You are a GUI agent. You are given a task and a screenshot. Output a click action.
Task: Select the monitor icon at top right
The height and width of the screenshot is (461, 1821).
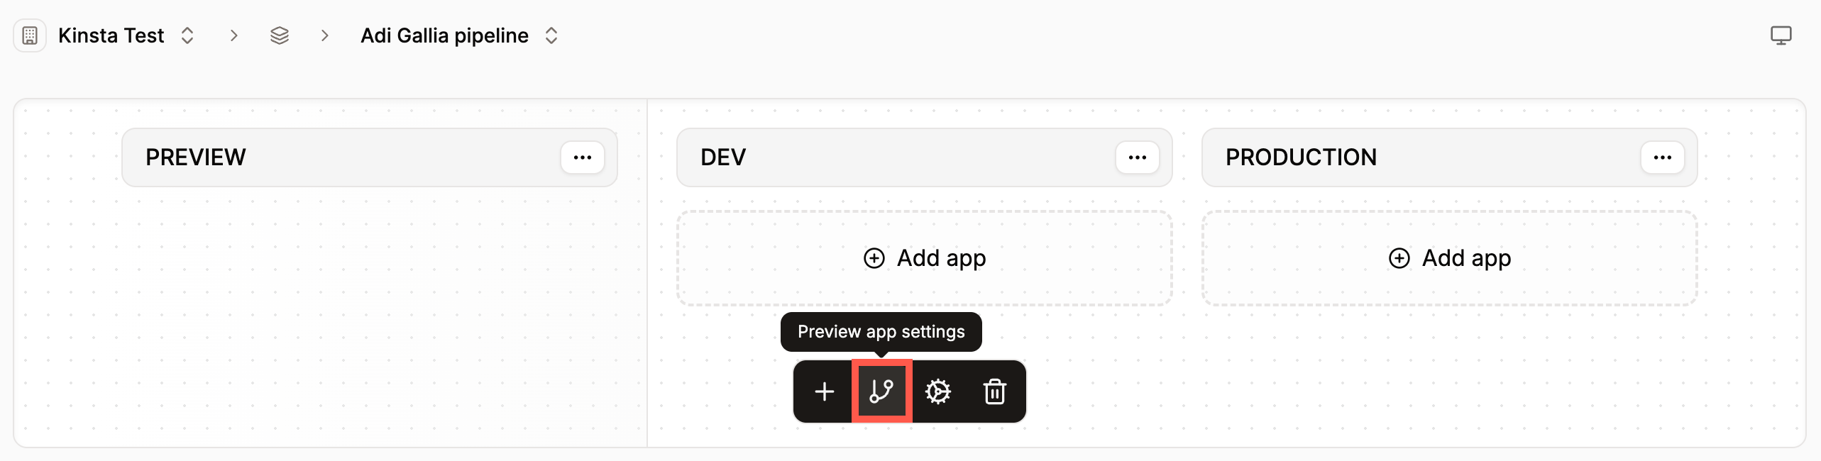tap(1781, 35)
